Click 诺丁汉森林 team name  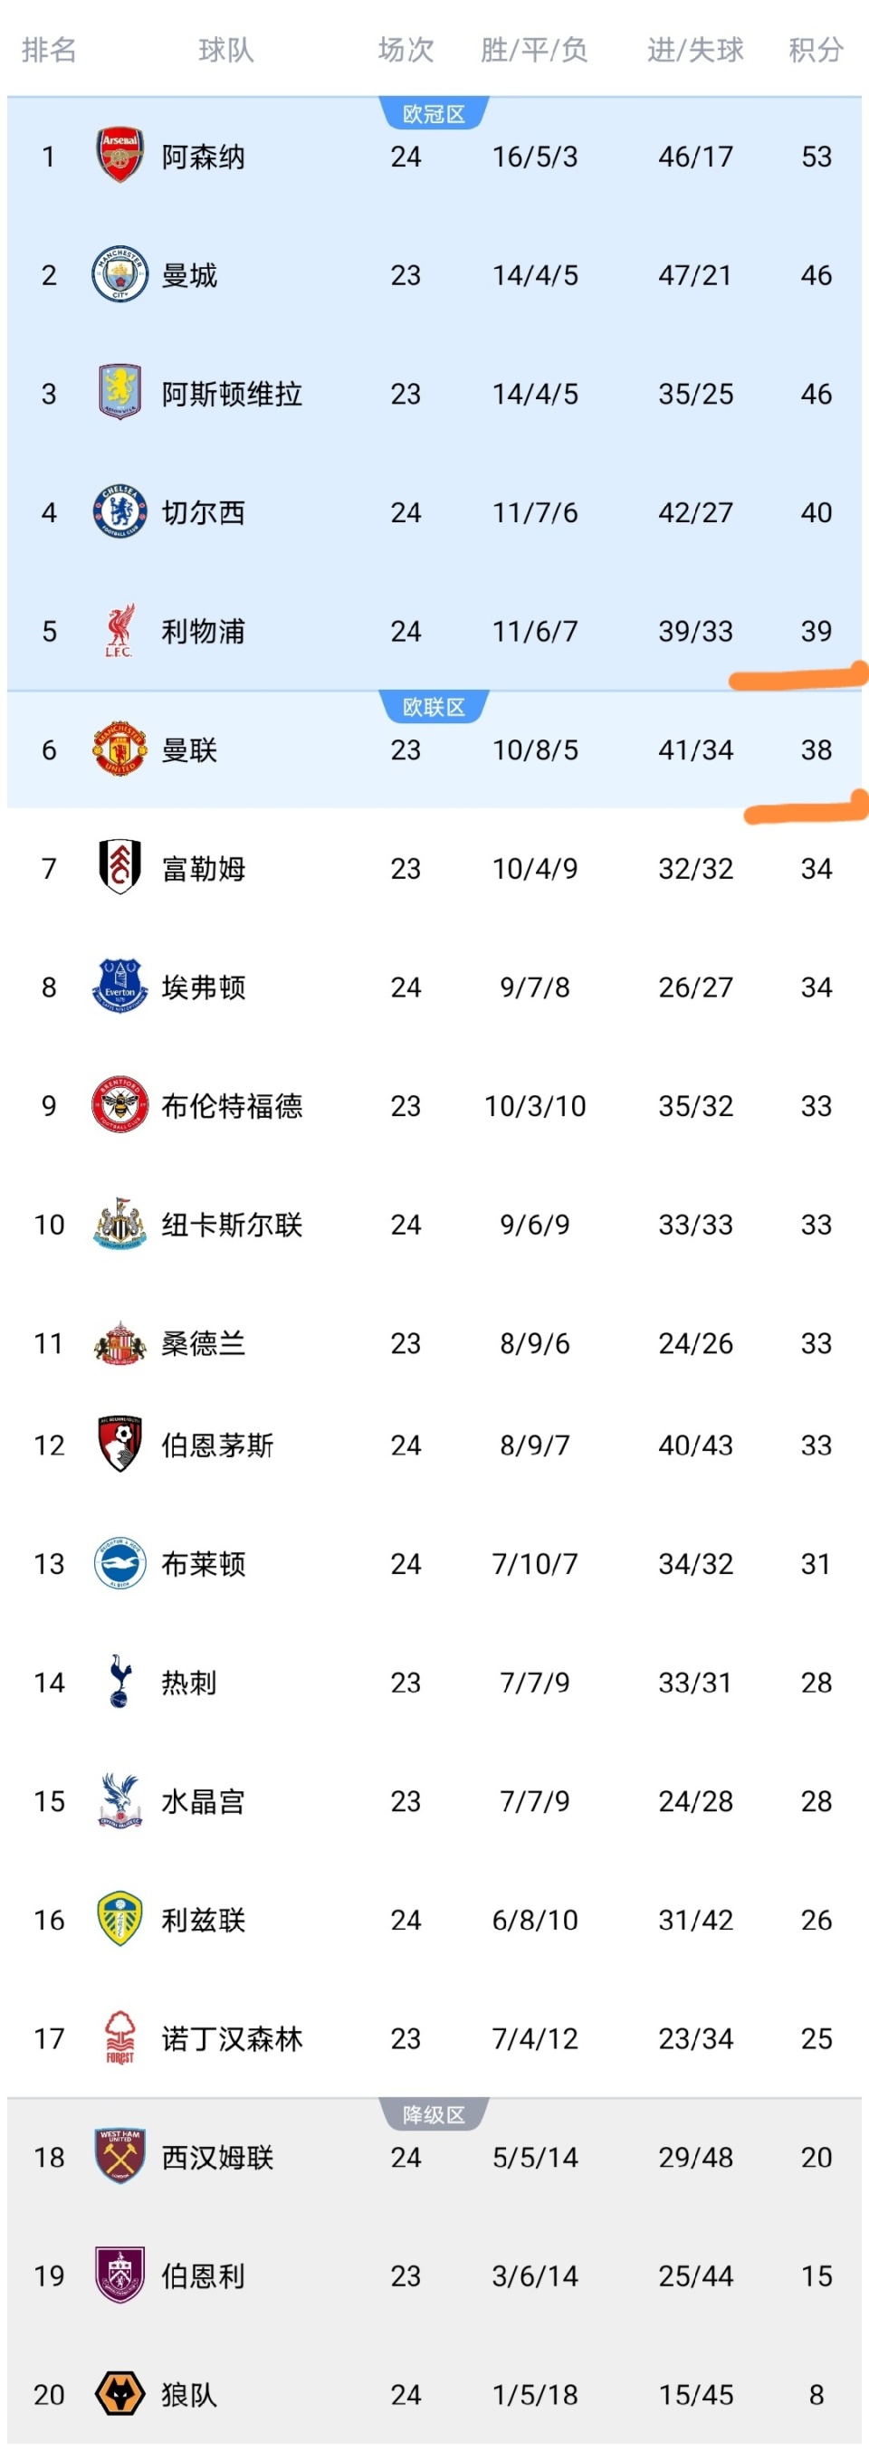coord(233,2038)
